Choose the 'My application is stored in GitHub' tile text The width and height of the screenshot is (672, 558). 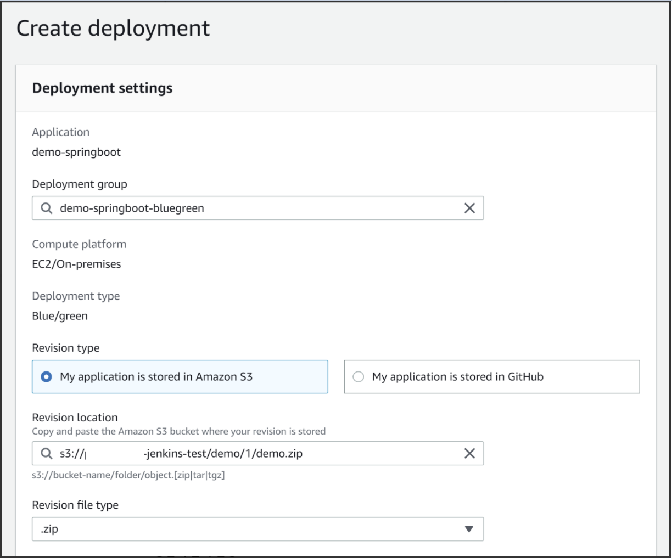click(457, 377)
